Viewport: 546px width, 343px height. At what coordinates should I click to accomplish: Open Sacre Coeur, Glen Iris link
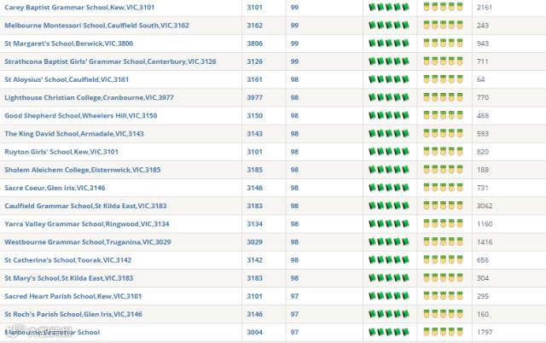click(55, 189)
